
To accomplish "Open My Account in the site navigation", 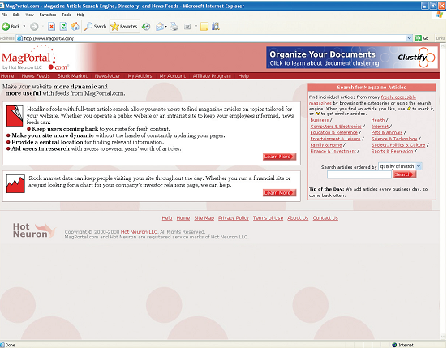I will [173, 75].
